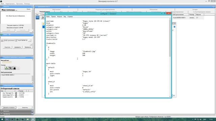The image size is (216, 121).
Task: Click Показать отдельно in pick list
Action: click(9, 108)
